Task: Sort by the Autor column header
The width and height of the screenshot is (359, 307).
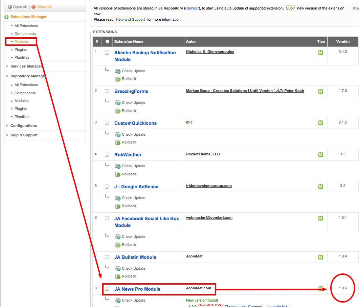Action: coord(191,42)
